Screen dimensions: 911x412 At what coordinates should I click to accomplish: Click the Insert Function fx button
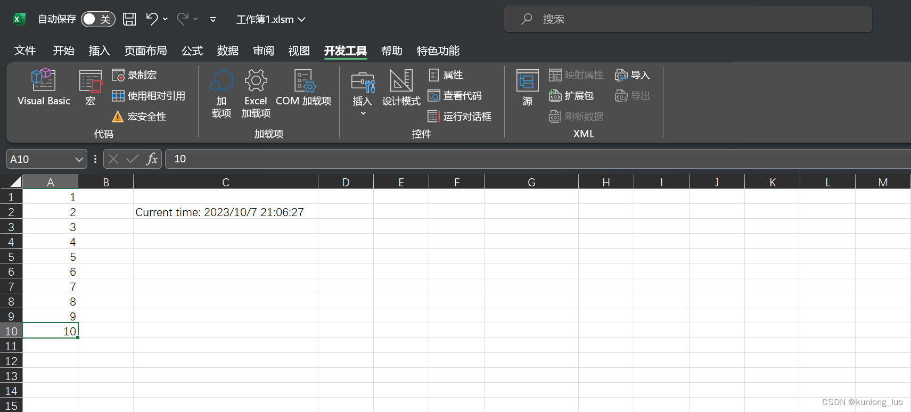click(152, 159)
